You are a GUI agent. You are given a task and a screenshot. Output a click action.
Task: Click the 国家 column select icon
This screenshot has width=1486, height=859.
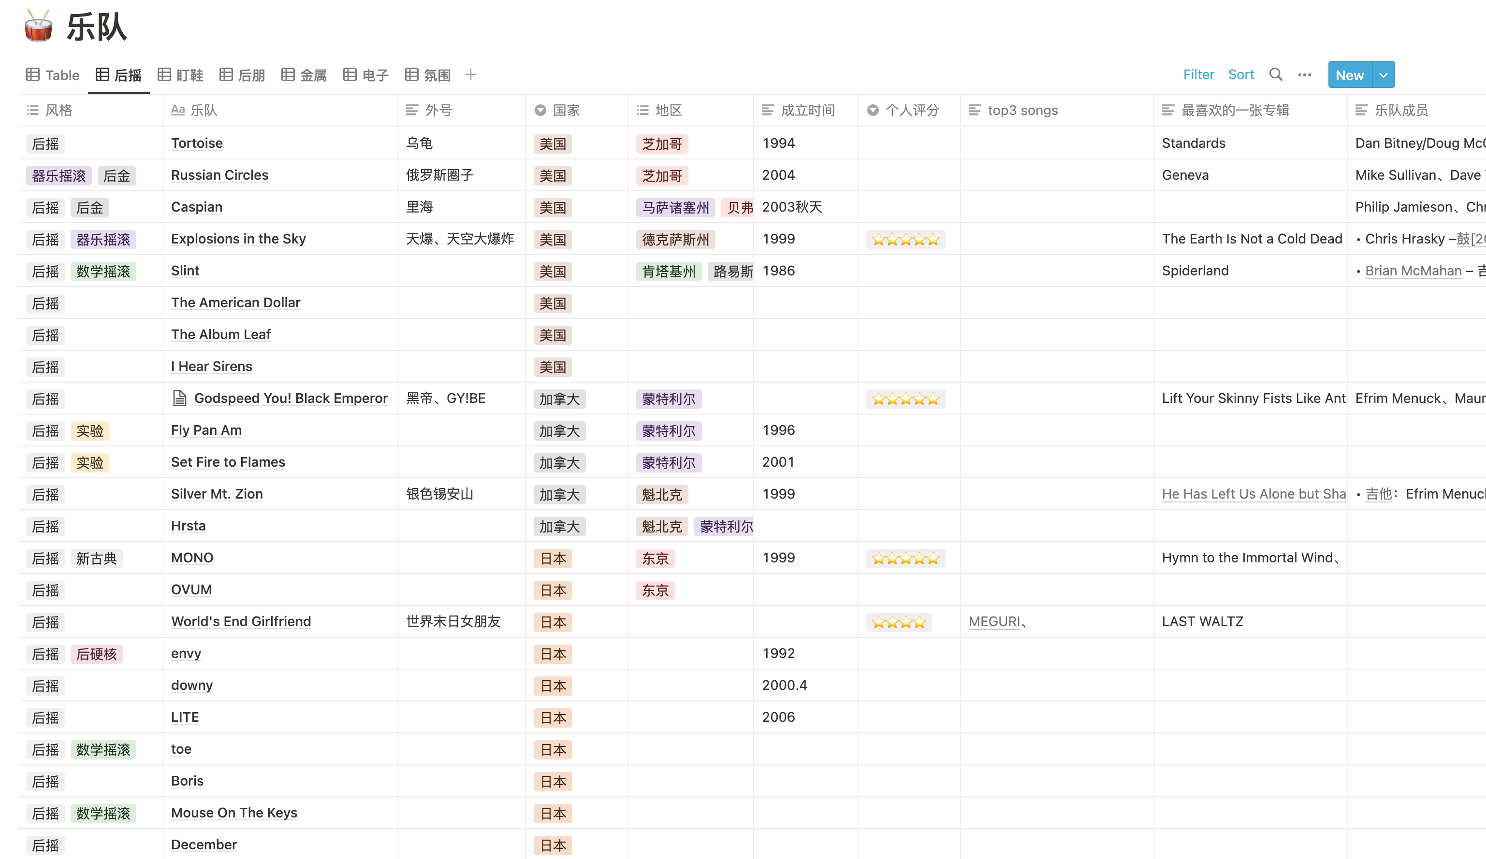tap(540, 110)
